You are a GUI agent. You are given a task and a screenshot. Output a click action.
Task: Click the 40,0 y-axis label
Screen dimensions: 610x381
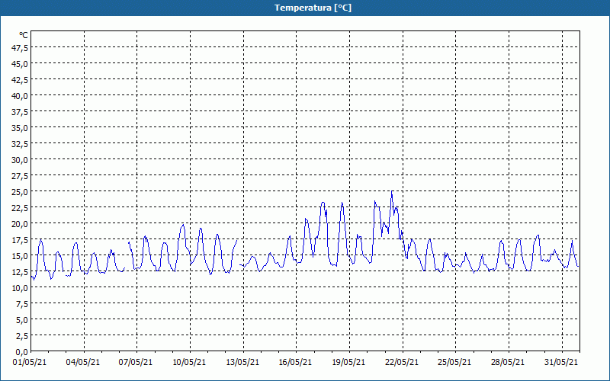[x=21, y=96]
